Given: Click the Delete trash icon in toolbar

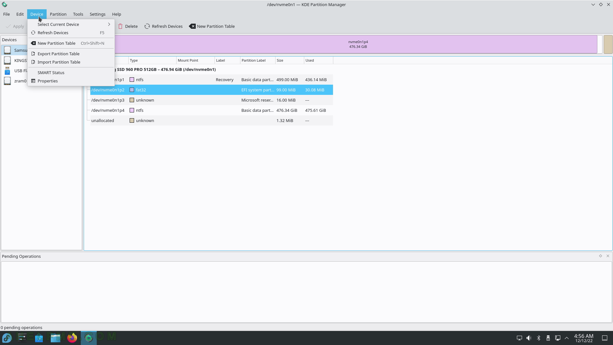Looking at the screenshot, I should tap(120, 26).
